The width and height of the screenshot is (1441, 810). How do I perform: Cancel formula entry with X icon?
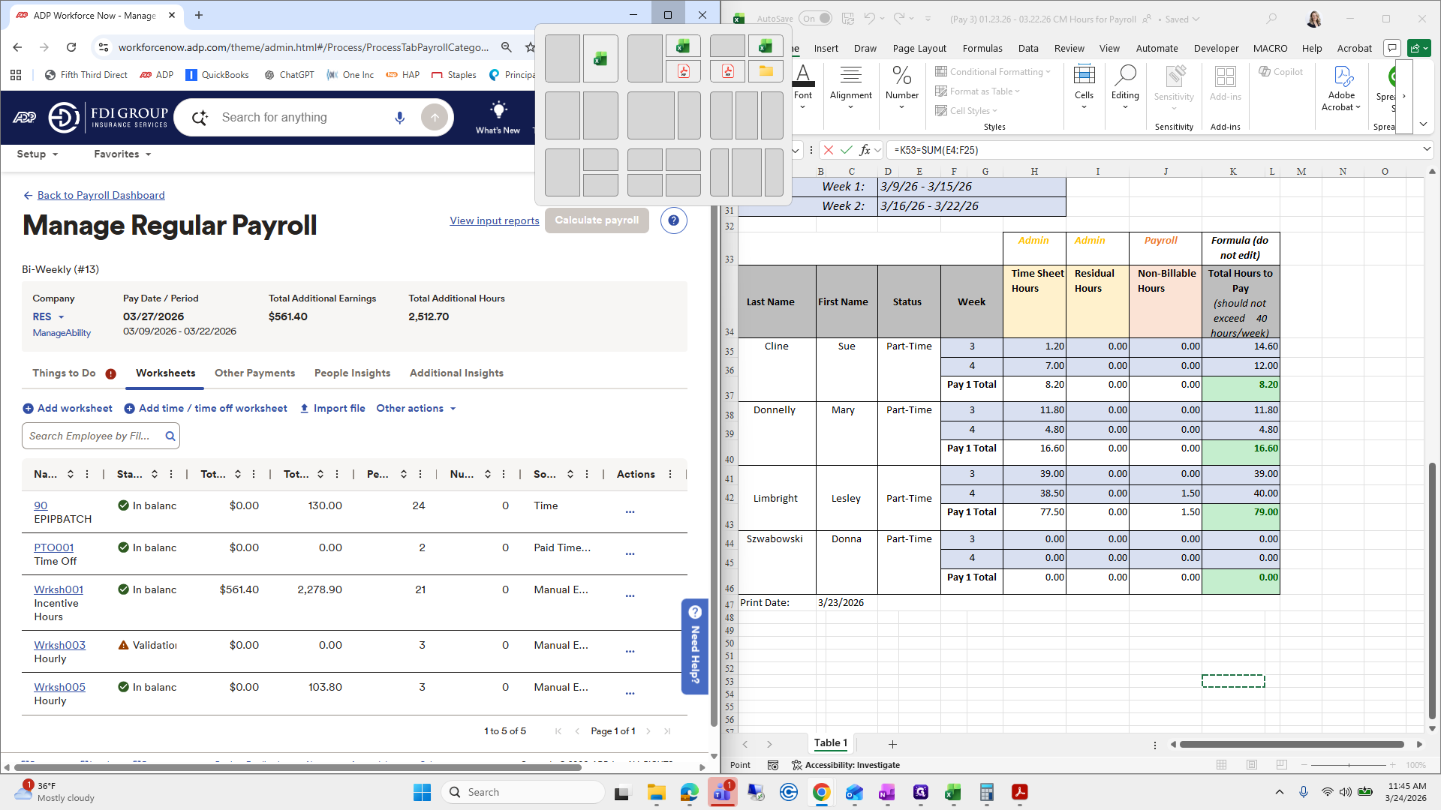click(829, 150)
